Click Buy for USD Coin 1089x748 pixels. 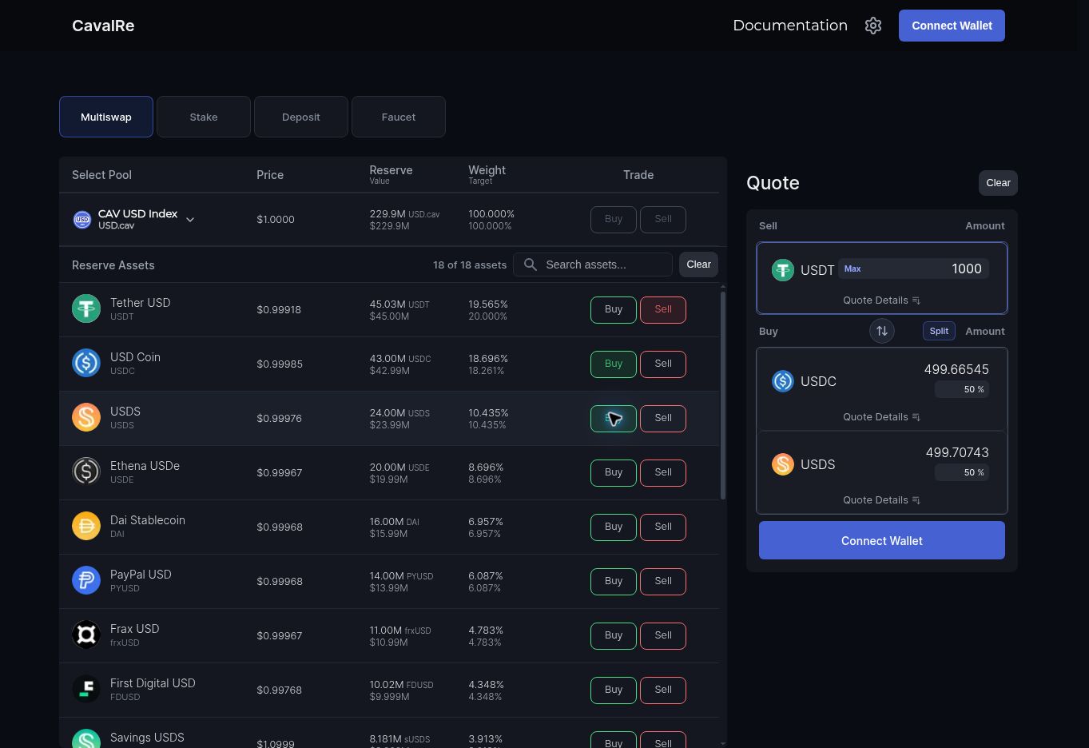[x=614, y=364]
